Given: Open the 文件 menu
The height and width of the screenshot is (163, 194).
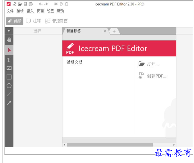Looking at the screenshot, I should [10, 11].
